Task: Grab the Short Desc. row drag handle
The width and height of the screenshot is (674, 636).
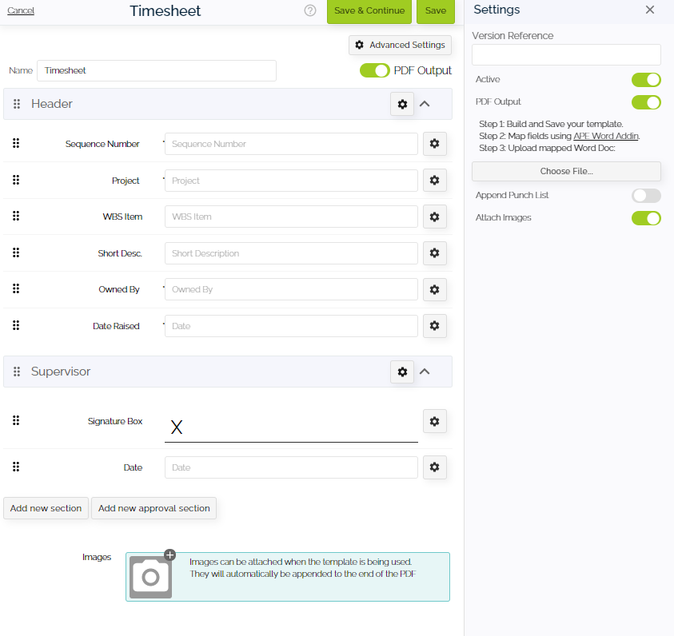Action: tap(16, 252)
